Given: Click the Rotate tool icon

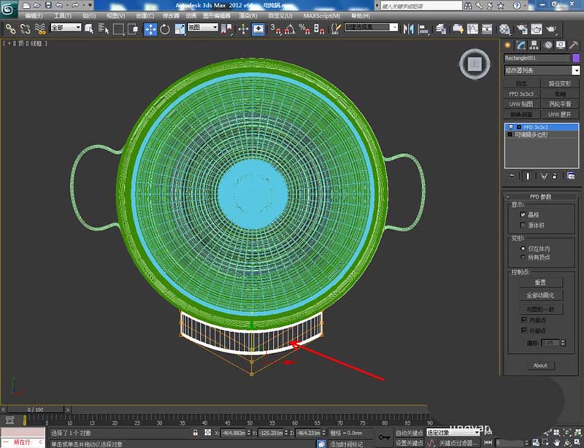Looking at the screenshot, I should (x=165, y=29).
